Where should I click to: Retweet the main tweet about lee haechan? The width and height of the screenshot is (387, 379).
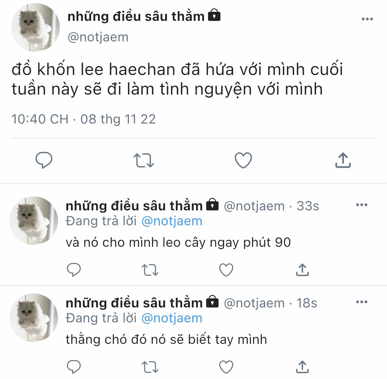[143, 160]
